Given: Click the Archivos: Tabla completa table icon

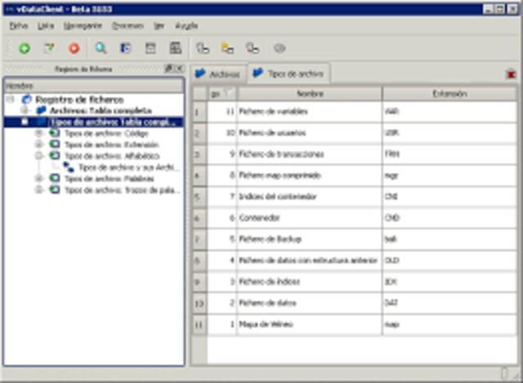Looking at the screenshot, I should 41,110.
